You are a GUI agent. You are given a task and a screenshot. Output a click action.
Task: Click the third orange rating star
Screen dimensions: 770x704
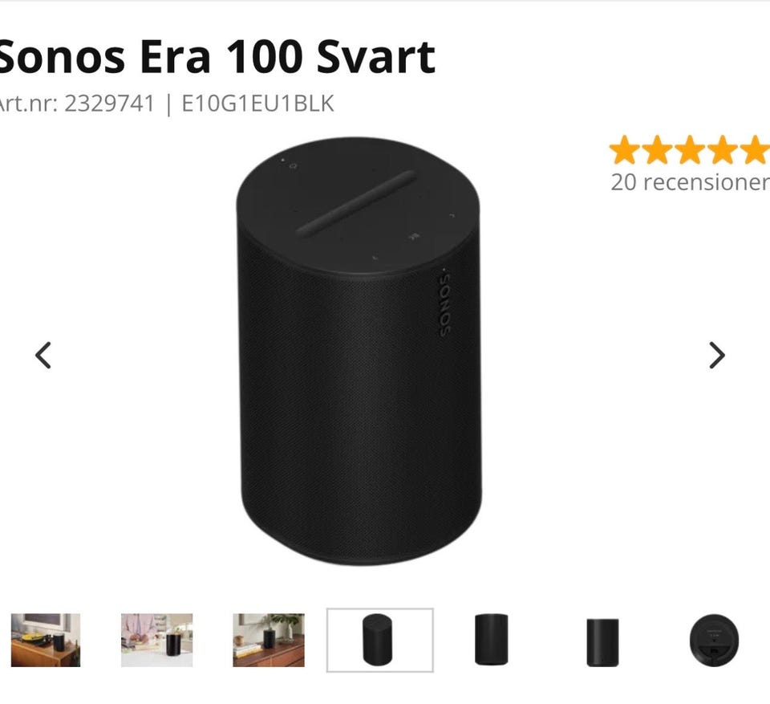coord(690,150)
